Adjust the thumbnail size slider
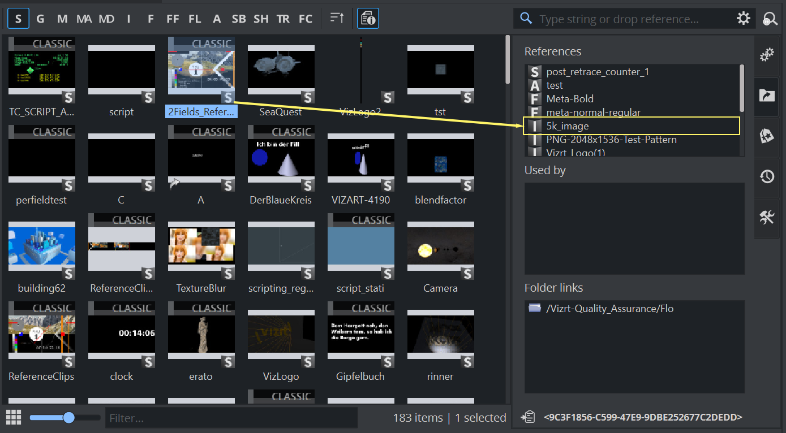Viewport: 786px width, 433px height. [68, 418]
